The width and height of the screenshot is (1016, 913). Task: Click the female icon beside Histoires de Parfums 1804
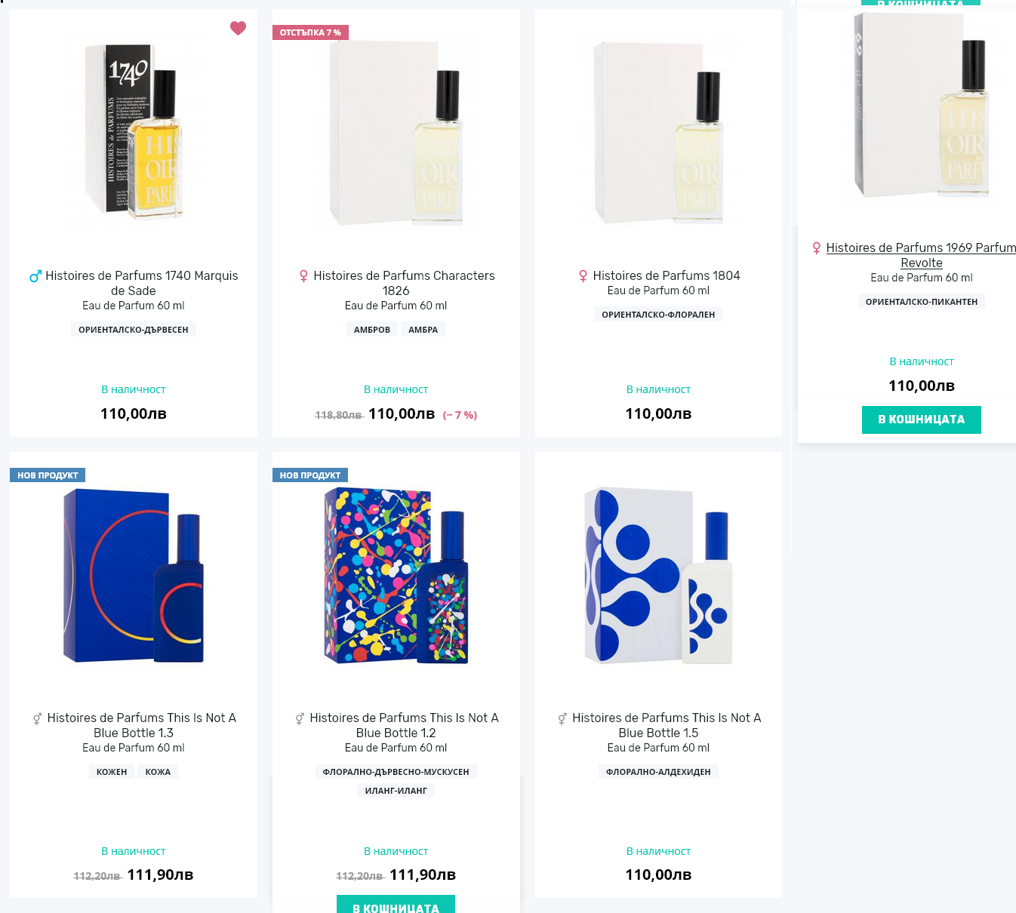click(583, 276)
